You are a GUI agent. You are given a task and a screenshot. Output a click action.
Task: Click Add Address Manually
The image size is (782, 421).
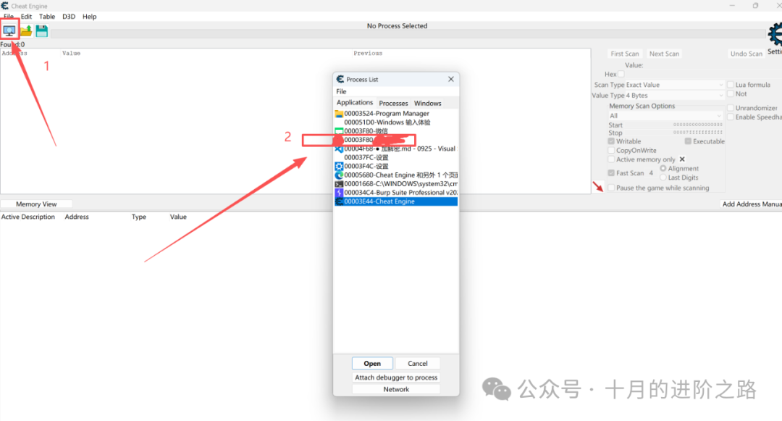(x=752, y=204)
